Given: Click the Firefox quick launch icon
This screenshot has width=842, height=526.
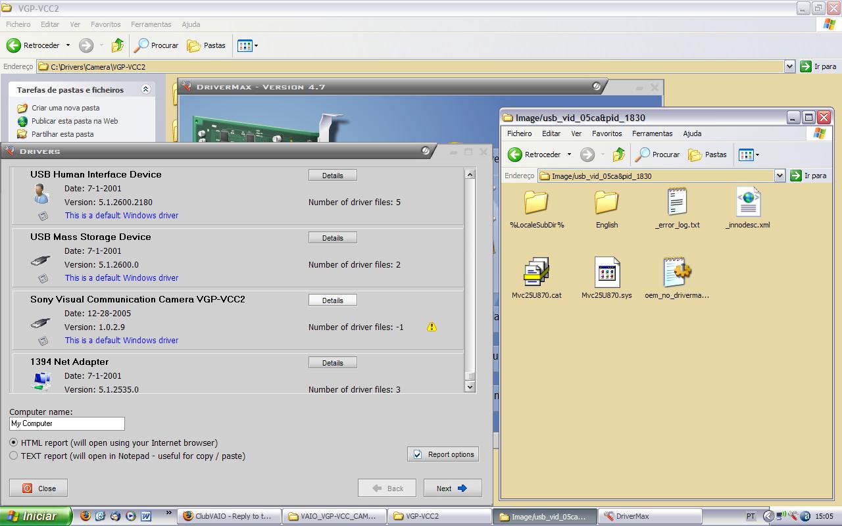Looking at the screenshot, I should coord(85,516).
